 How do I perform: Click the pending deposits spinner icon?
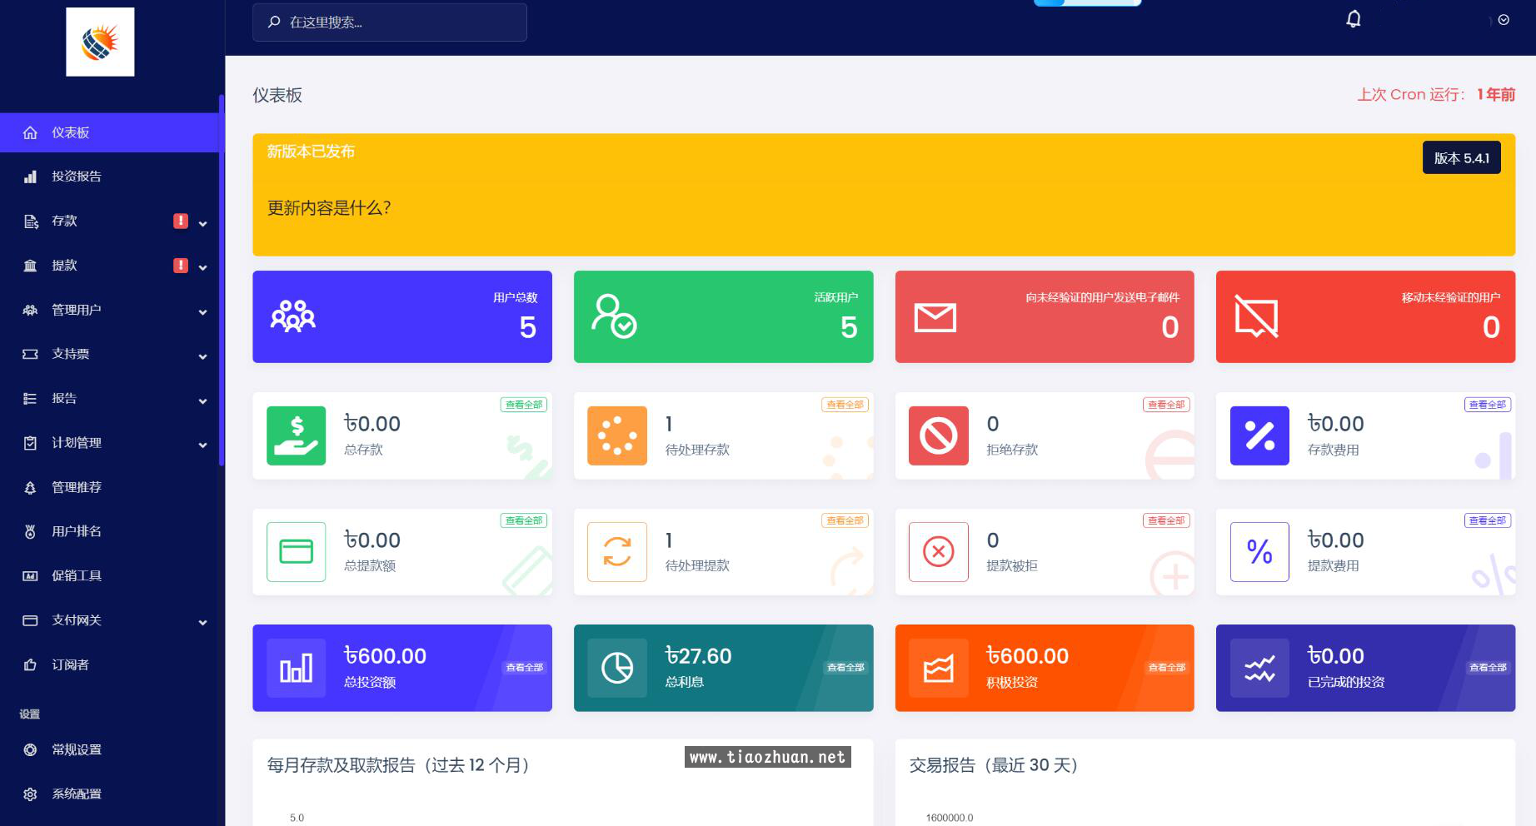[617, 435]
